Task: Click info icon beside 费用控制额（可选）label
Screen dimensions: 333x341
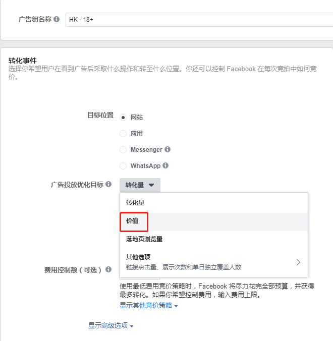Action: point(108,270)
